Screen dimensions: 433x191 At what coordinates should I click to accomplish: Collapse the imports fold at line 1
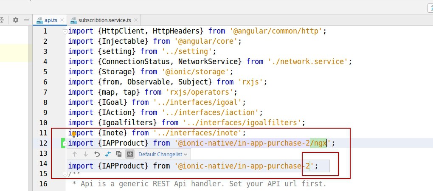click(x=65, y=31)
